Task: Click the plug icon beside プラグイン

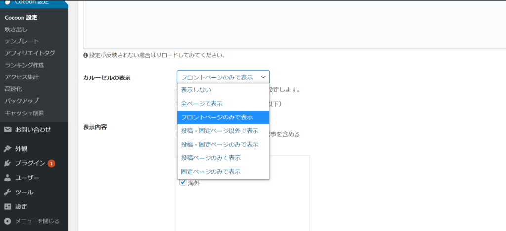Action: [x=8, y=163]
